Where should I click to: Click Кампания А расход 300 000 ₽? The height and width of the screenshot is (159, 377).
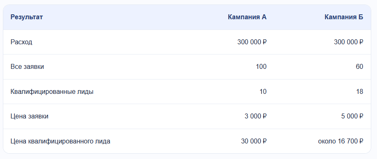point(252,42)
